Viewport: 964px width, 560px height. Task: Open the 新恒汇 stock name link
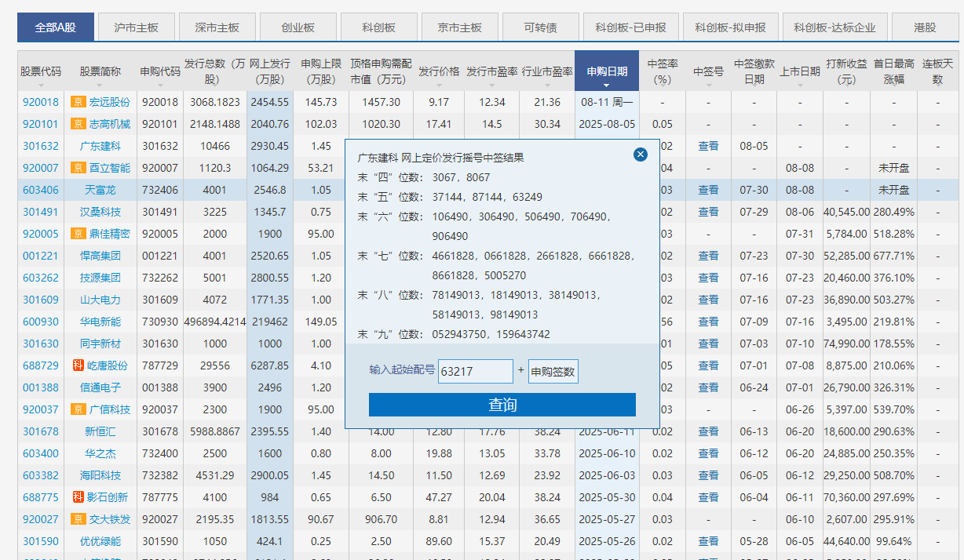[x=100, y=431]
